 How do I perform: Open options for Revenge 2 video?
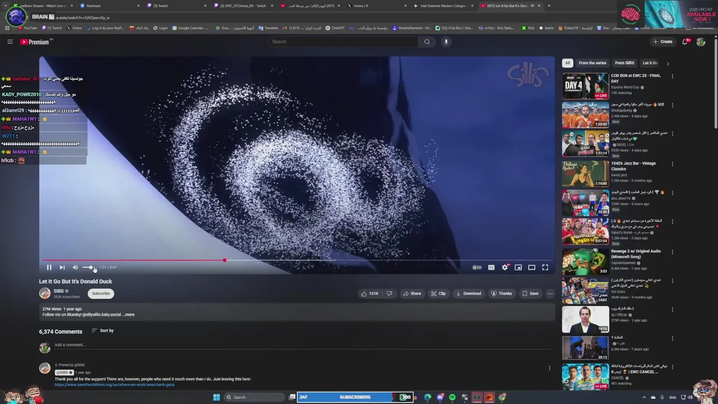[x=672, y=251]
